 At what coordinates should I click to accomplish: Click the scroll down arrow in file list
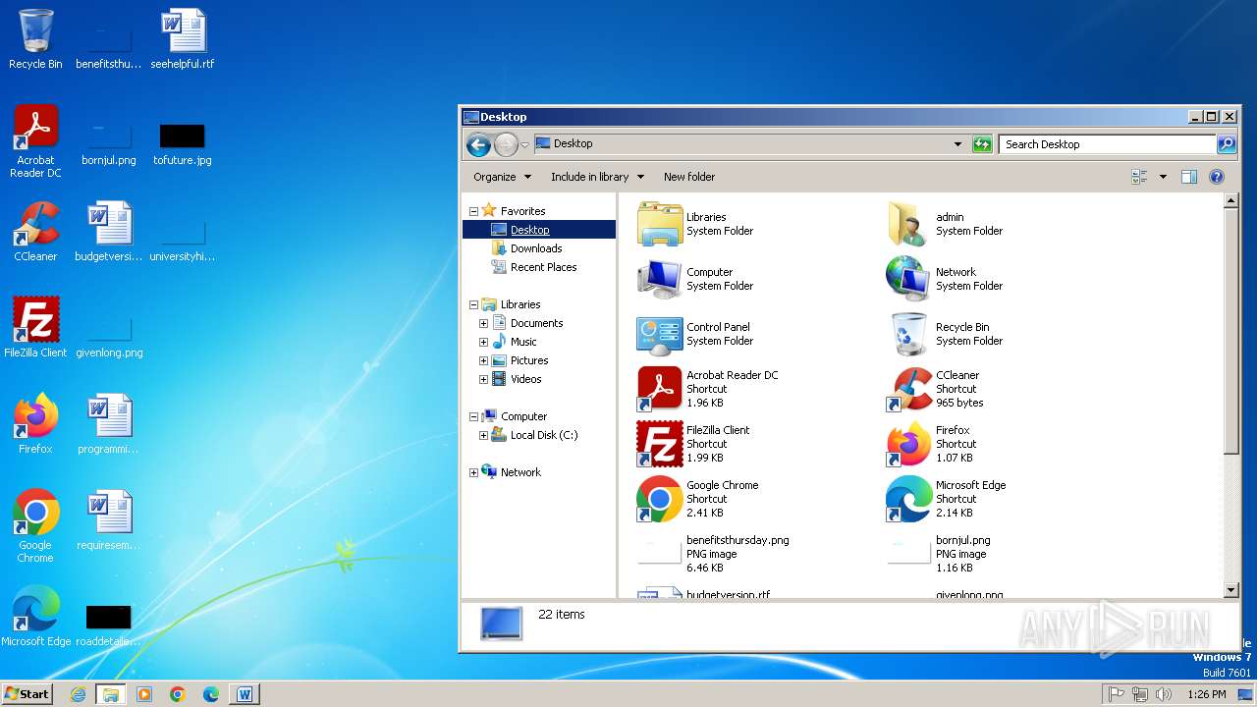1231,590
